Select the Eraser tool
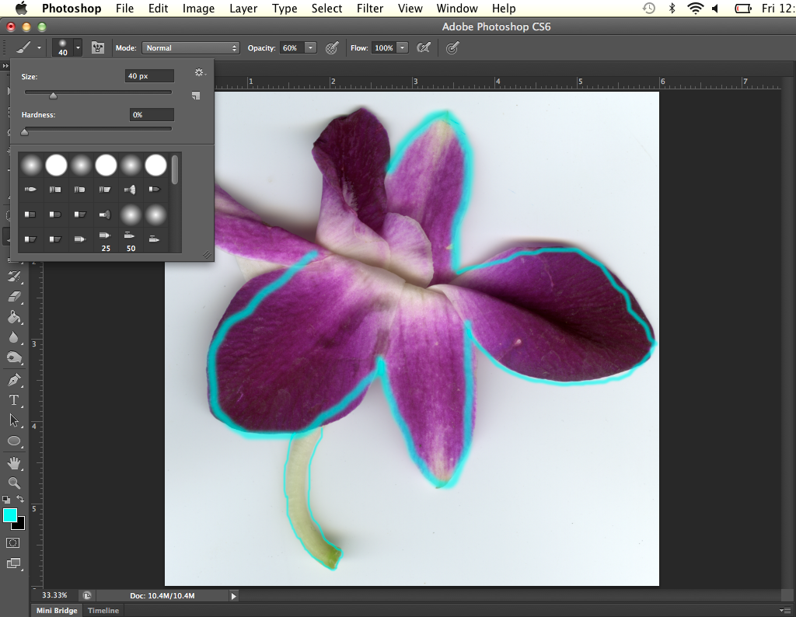Screen dimensions: 796x617 coord(14,296)
